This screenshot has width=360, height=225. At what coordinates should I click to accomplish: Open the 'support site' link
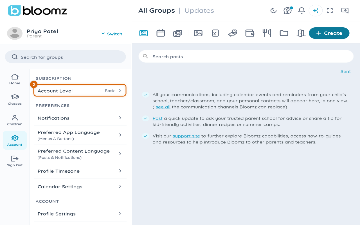coord(186,136)
